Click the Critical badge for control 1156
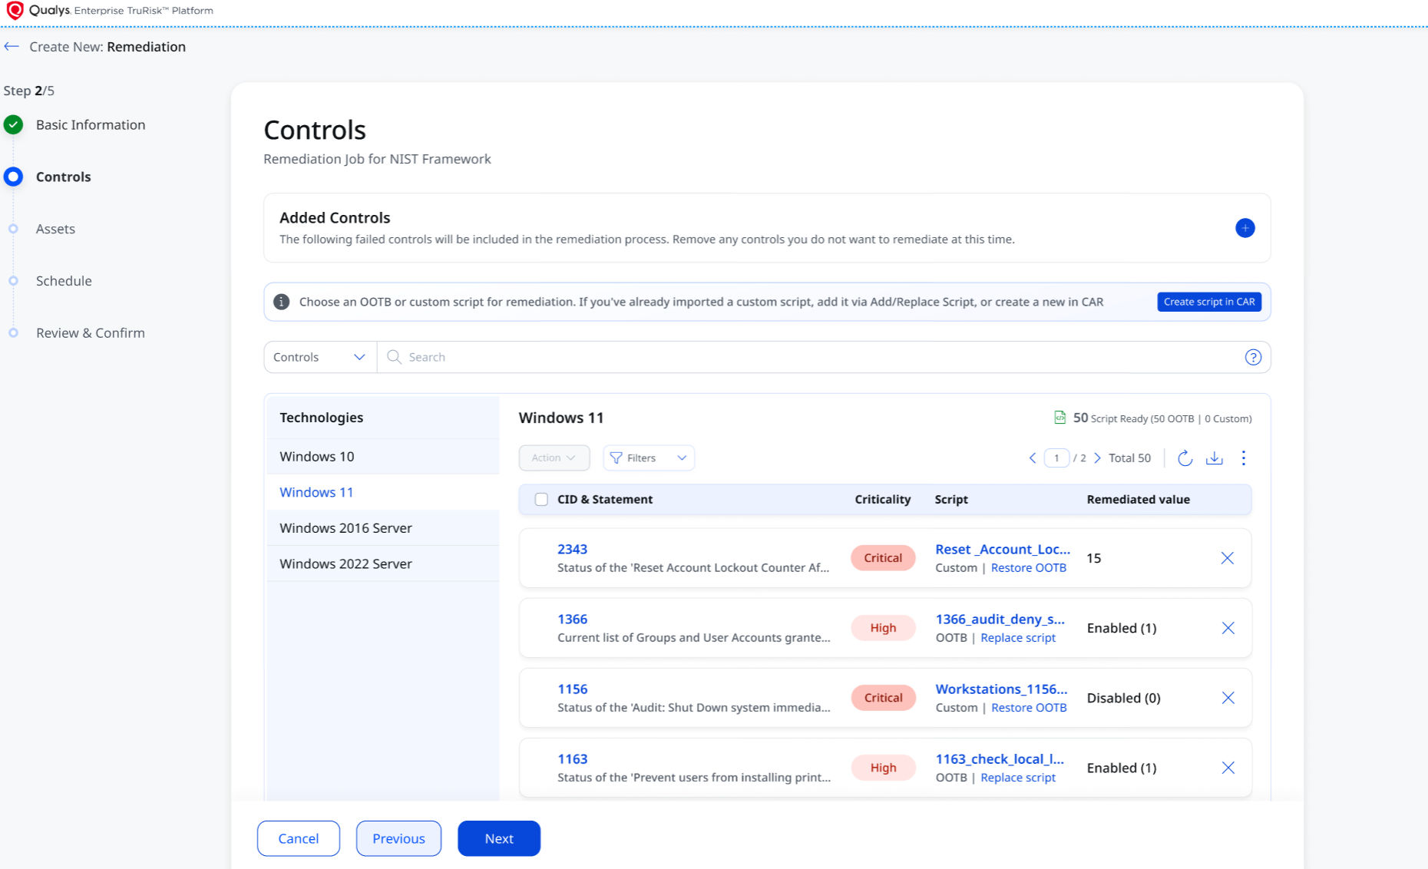 [x=883, y=698]
